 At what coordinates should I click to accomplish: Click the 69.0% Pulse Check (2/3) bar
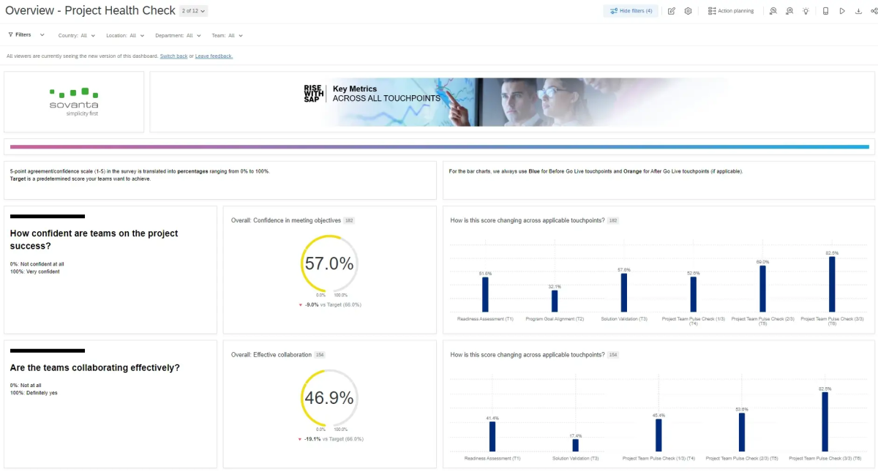(x=762, y=288)
